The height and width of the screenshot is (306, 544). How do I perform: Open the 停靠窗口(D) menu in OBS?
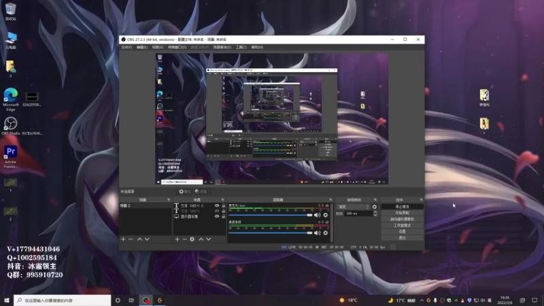(x=177, y=47)
